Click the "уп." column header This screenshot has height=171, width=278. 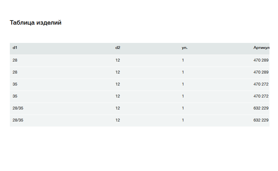pos(184,48)
